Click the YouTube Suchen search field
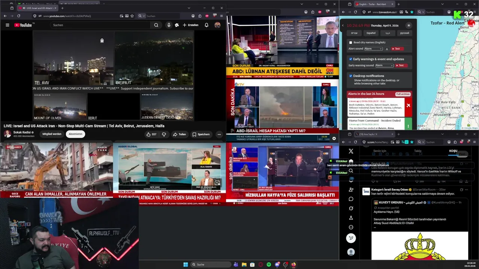 click(100, 25)
